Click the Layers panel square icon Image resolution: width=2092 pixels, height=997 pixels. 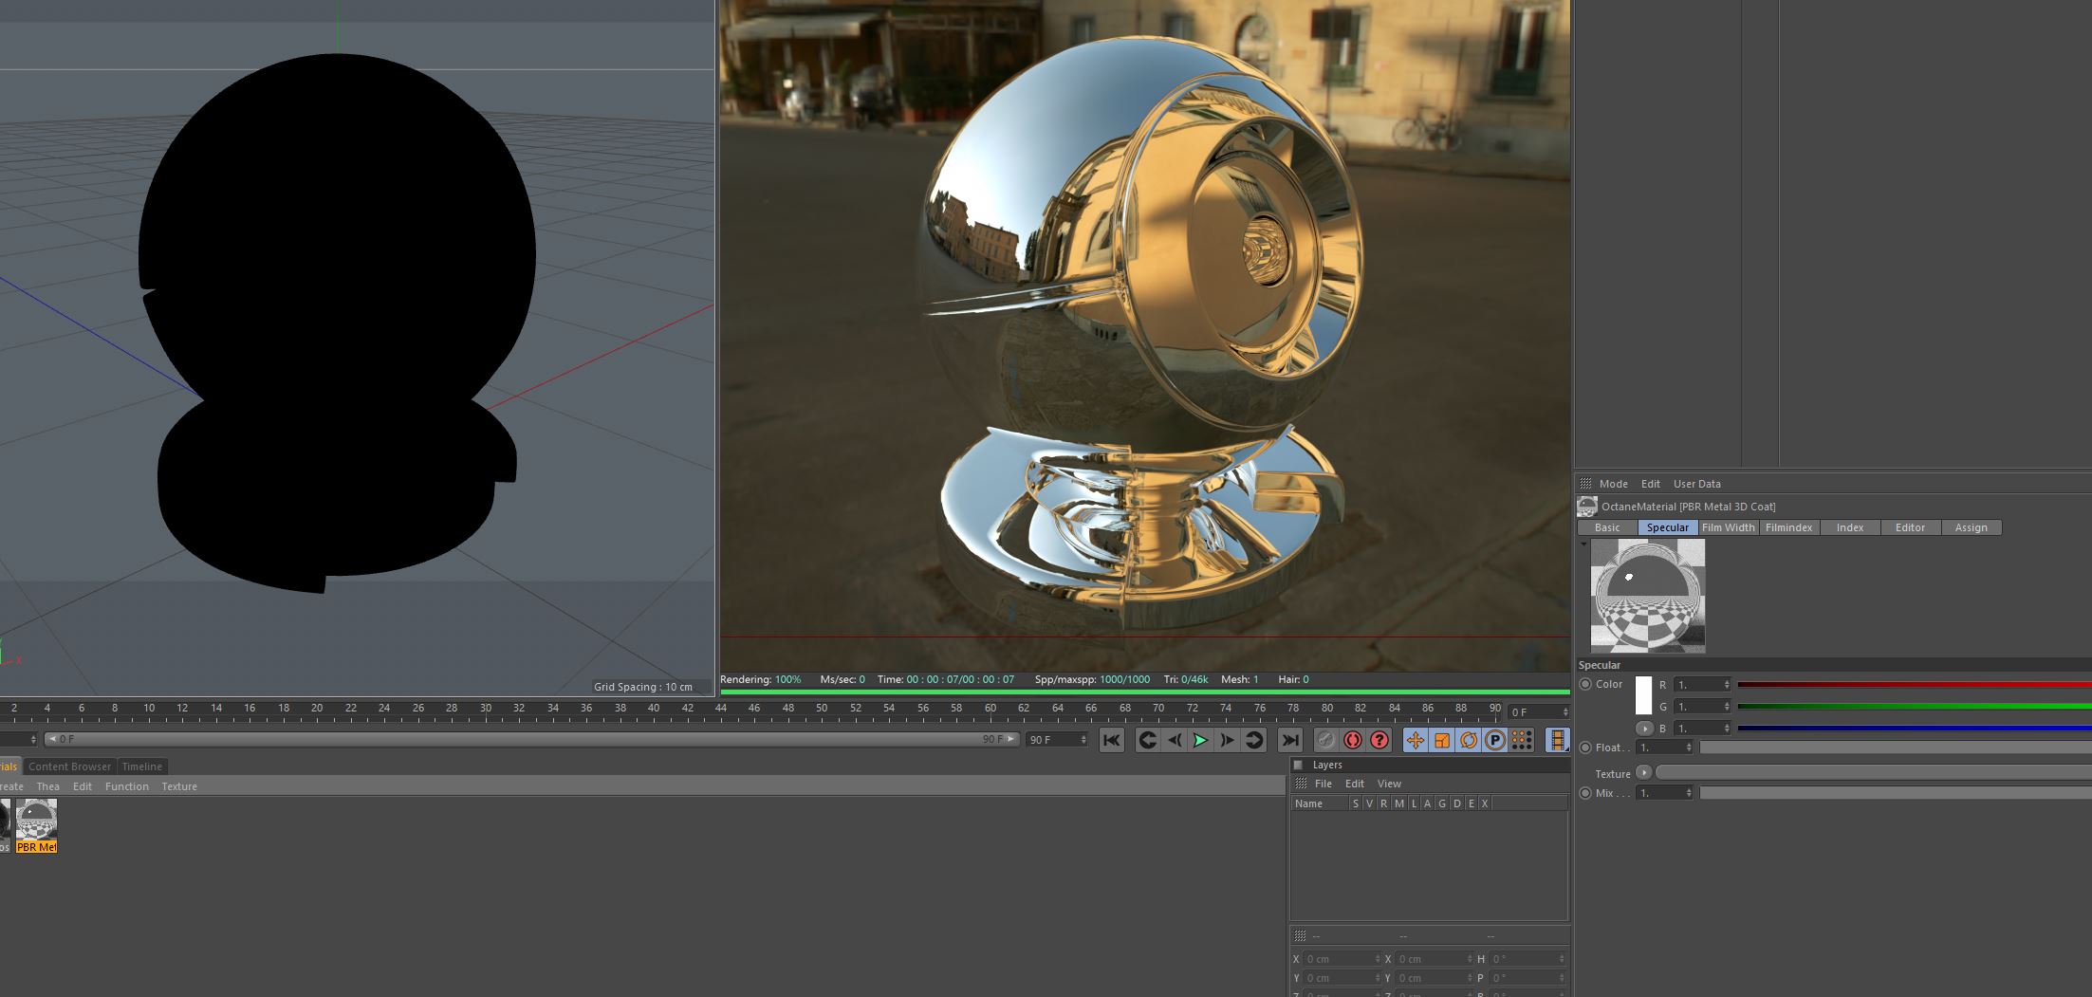1298,765
